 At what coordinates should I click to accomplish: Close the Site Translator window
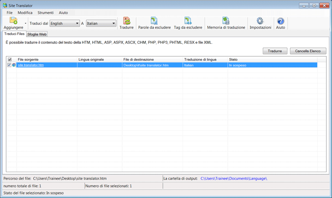324,6
